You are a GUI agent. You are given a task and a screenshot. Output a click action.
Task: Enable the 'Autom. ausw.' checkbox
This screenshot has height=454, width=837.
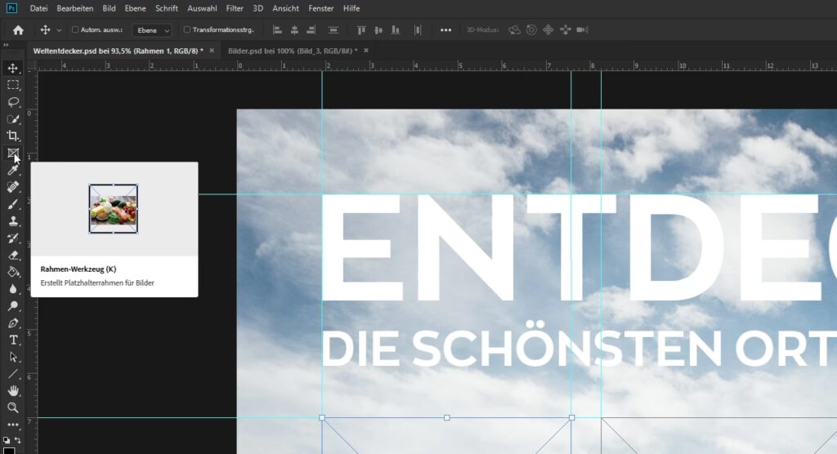pyautogui.click(x=76, y=30)
